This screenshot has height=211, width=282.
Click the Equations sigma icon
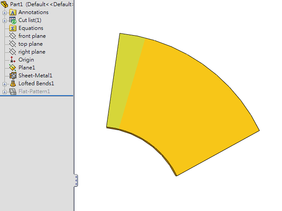(x=13, y=28)
